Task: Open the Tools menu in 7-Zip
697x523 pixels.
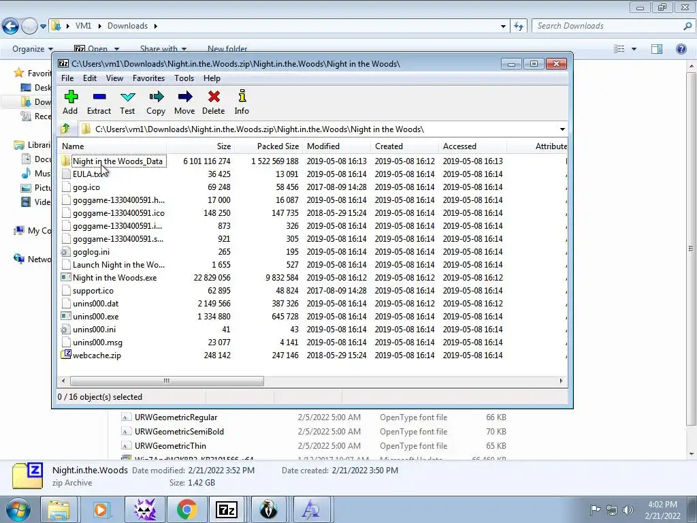Action: coord(184,78)
